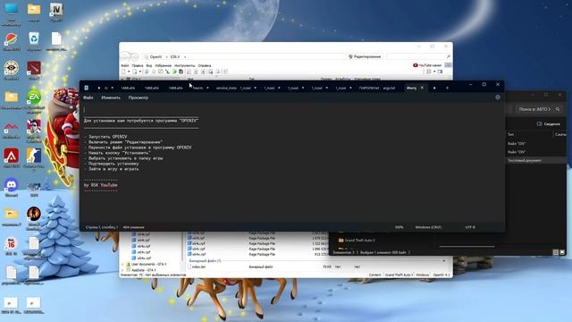572x322 pixels.
Task: Expand the AppData - GTA V tree node
Action: pos(122,270)
